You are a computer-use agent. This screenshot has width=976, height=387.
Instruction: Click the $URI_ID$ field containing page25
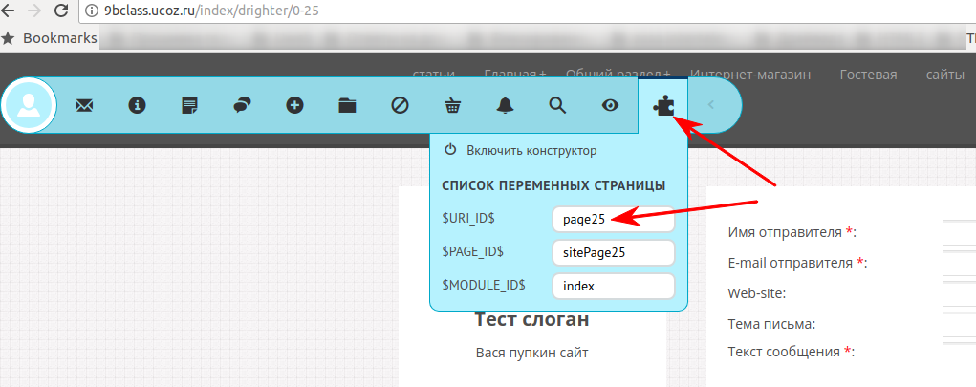click(x=613, y=219)
